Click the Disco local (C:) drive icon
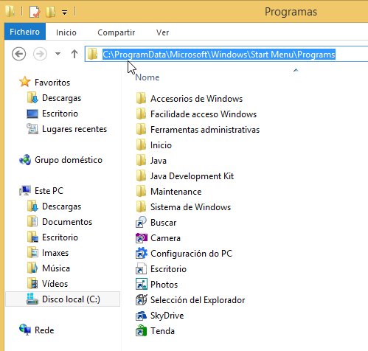Viewport: 368px width, 351px height. [x=32, y=299]
